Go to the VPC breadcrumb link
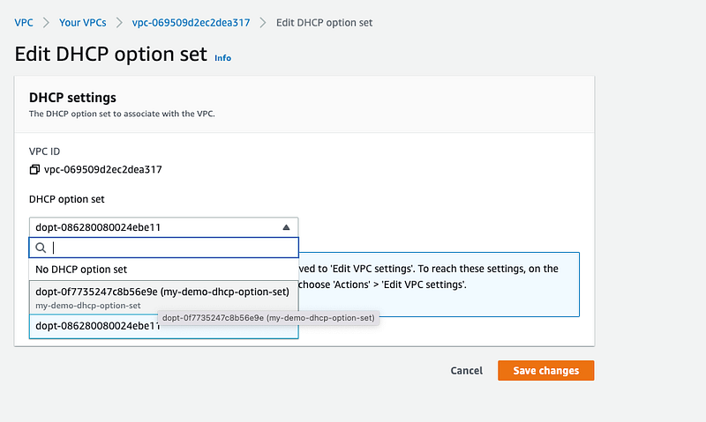Screen dimensions: 706x422 click(x=24, y=21)
